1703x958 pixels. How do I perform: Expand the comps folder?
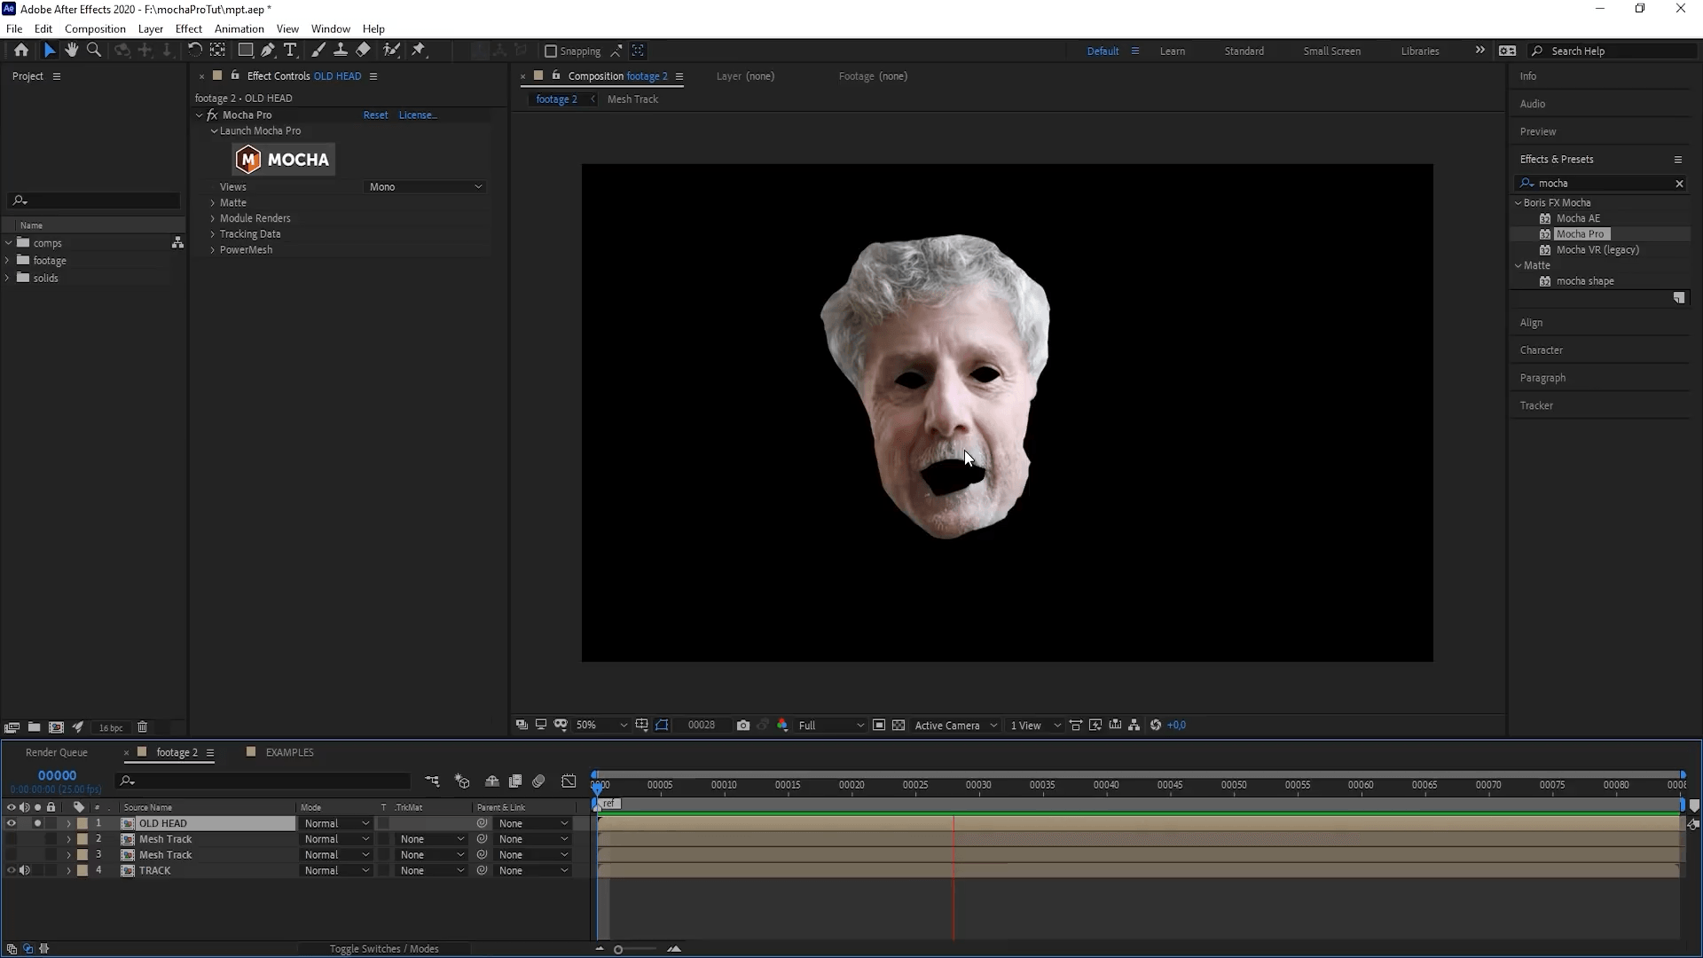point(8,243)
